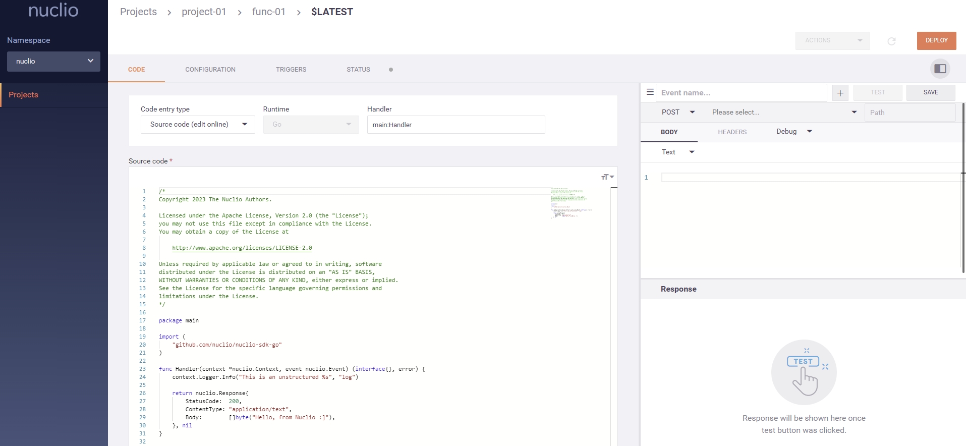Image resolution: width=966 pixels, height=446 pixels.
Task: Expand the Code entry type dropdown
Action: [x=198, y=125]
